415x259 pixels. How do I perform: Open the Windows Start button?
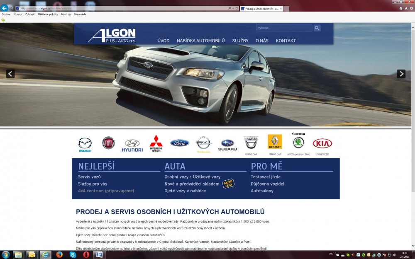point(5,255)
